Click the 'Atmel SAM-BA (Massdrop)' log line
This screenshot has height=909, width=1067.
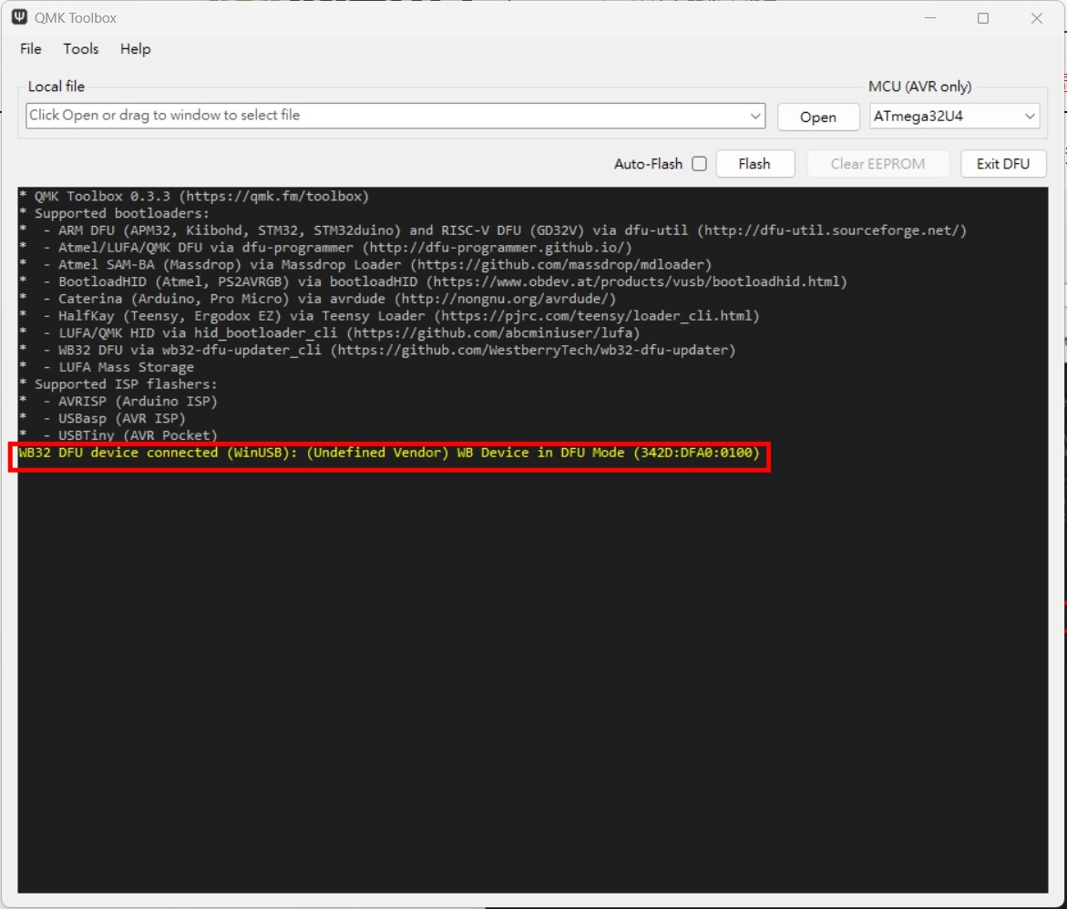point(365,265)
